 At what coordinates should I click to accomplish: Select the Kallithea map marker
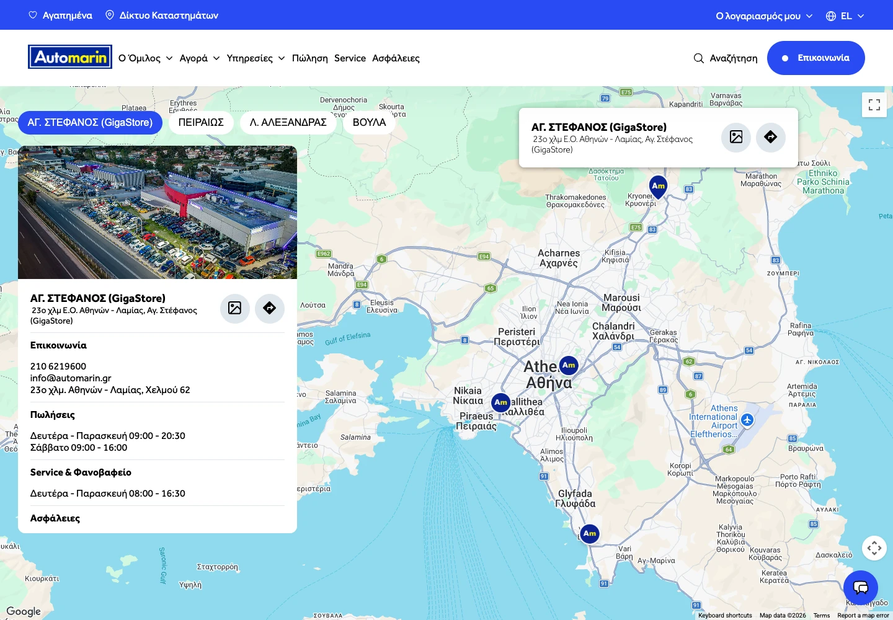click(501, 403)
